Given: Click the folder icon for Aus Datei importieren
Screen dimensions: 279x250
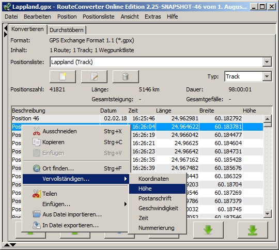Looking at the screenshot, I should coord(37,214).
